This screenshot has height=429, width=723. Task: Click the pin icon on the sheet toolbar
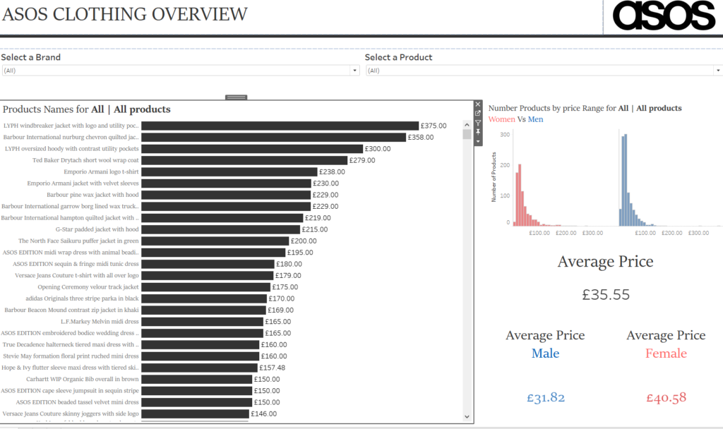(478, 132)
